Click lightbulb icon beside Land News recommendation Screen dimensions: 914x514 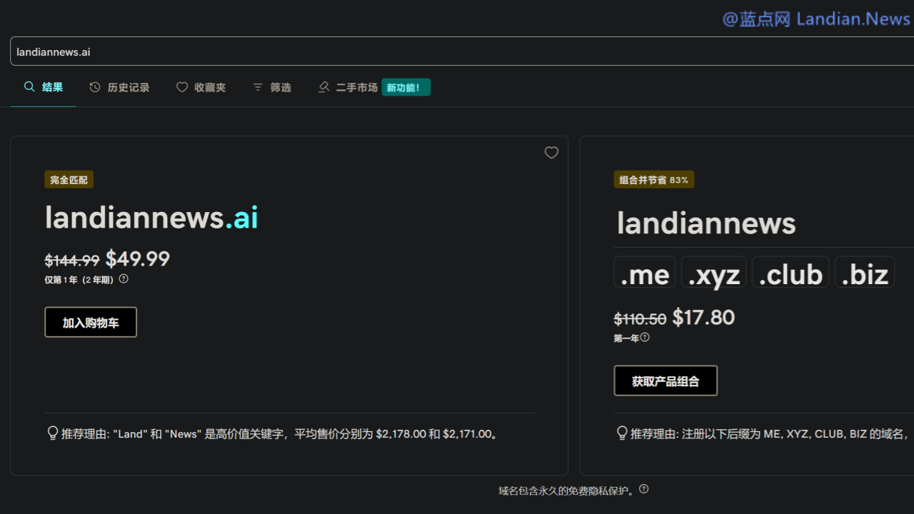(52, 433)
